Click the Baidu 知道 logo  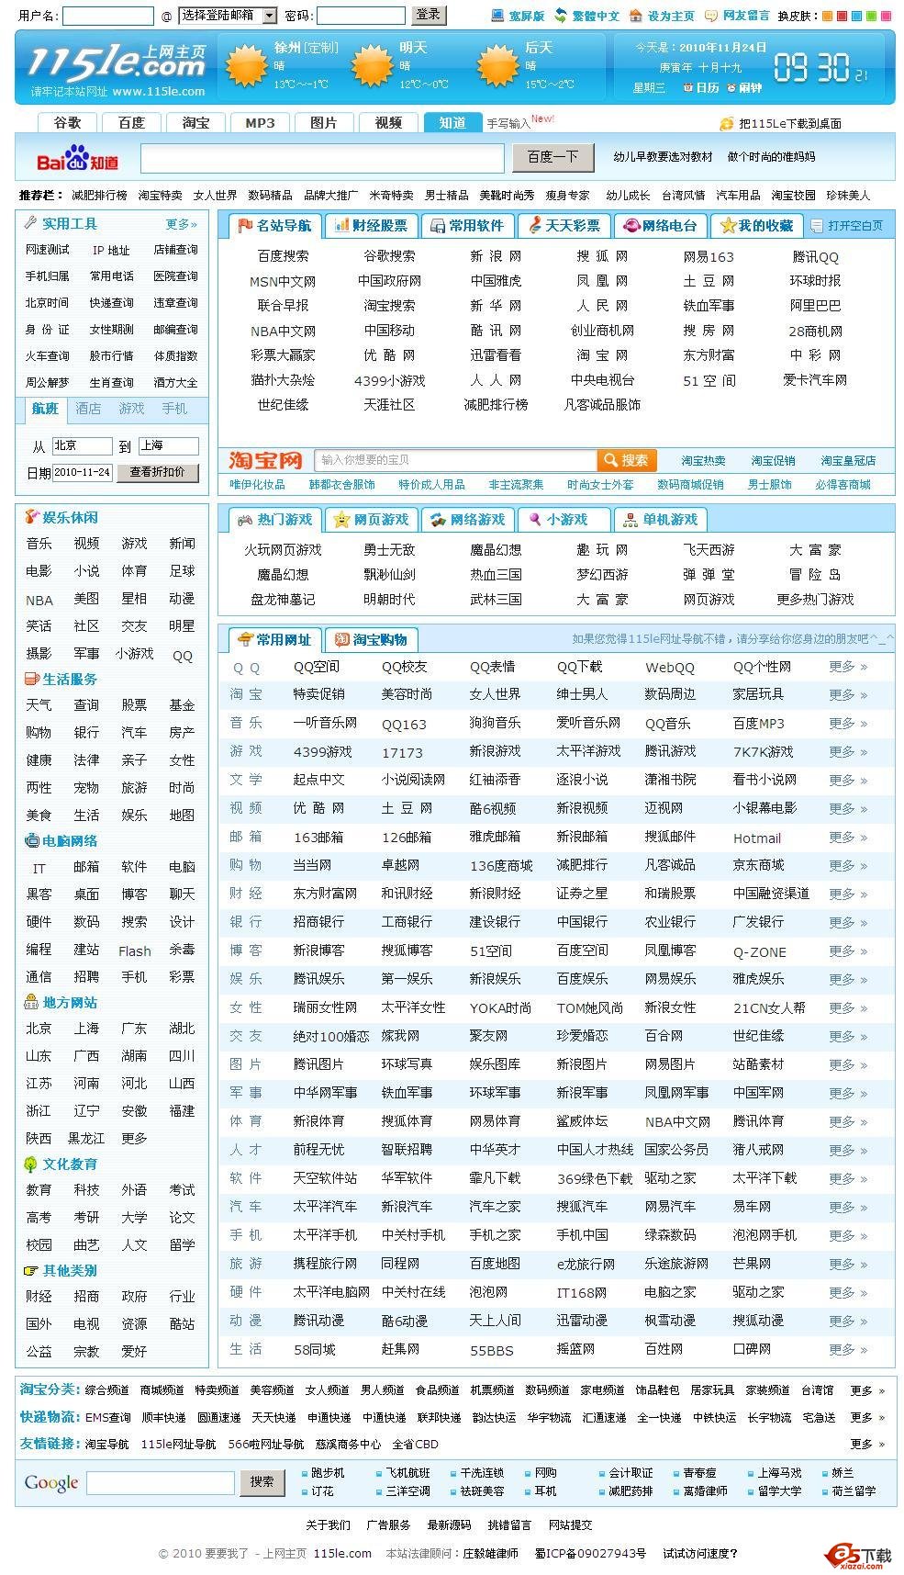pyautogui.click(x=77, y=158)
